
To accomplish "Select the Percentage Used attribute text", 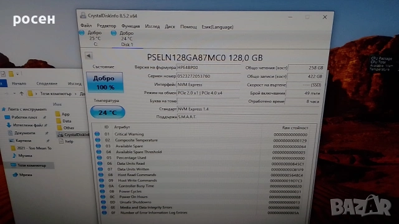I will 132,157.
